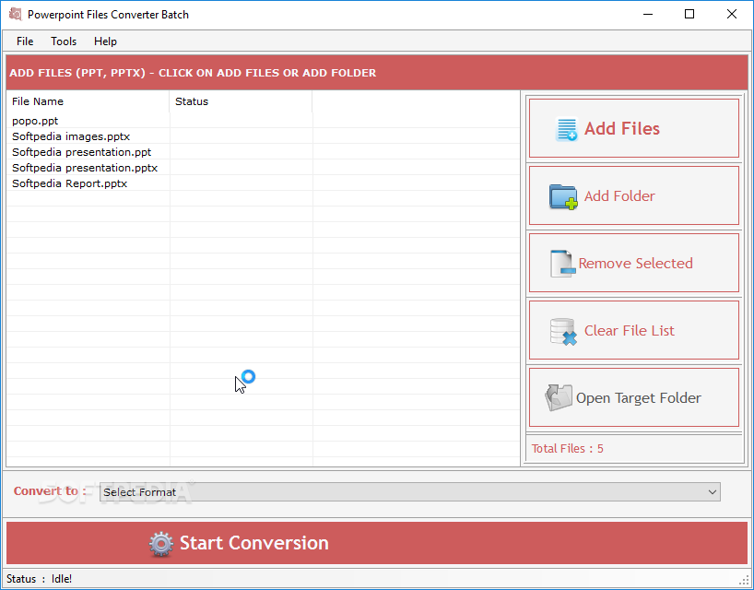Screen dimensions: 754x590
Task: Click the Status : Idle! status bar text
Action: tap(39, 578)
